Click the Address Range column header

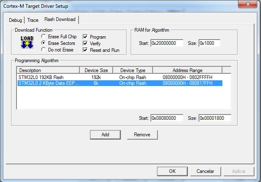tap(187, 70)
